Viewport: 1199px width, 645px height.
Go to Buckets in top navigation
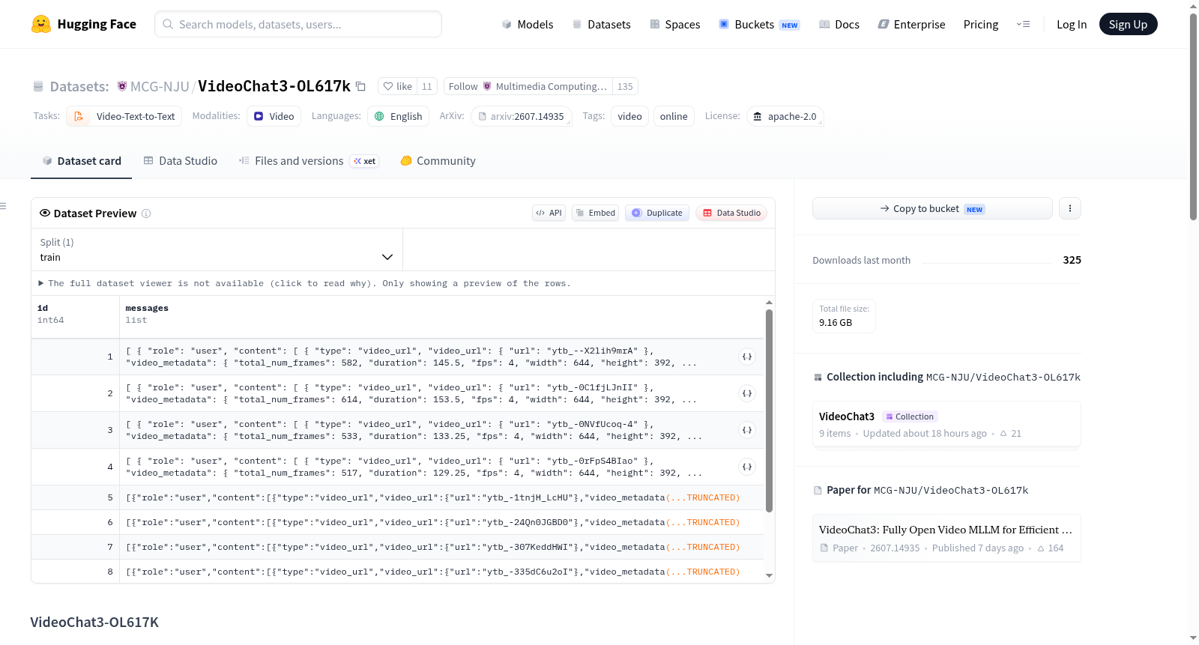759,24
